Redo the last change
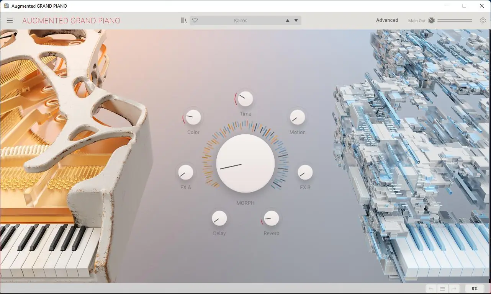491x294 pixels. (454, 289)
